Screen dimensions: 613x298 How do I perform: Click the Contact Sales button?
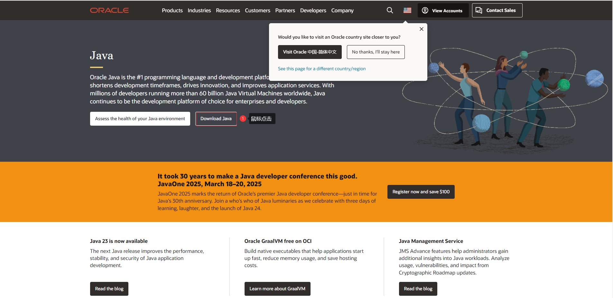(497, 10)
